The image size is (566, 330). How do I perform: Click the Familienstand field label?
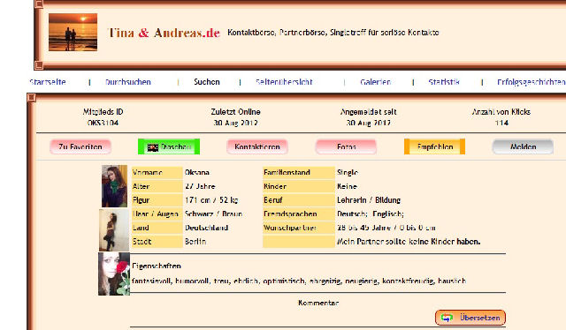299,173
